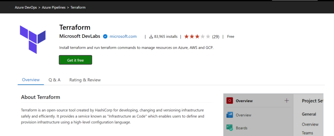
Task: Open the Q & A tab
Action: click(x=54, y=80)
